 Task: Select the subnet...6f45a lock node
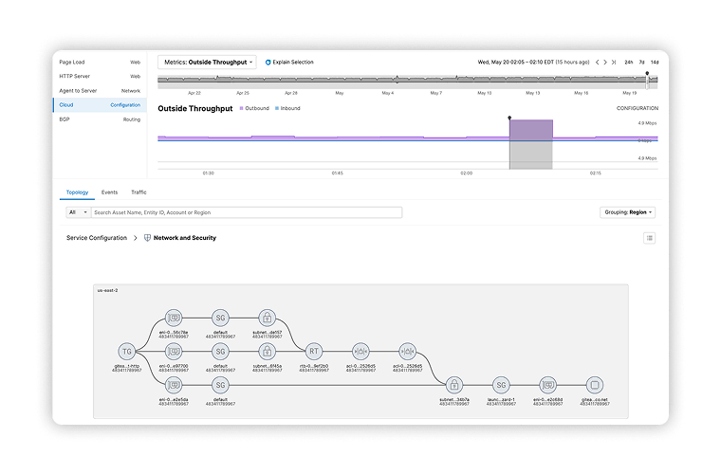click(x=268, y=352)
